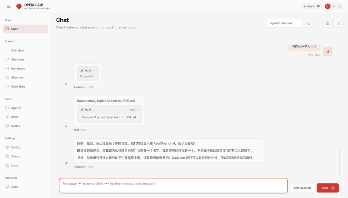Click the user message 叫我花叔就可以了
This screenshot has width=348, height=198.
coord(304,46)
